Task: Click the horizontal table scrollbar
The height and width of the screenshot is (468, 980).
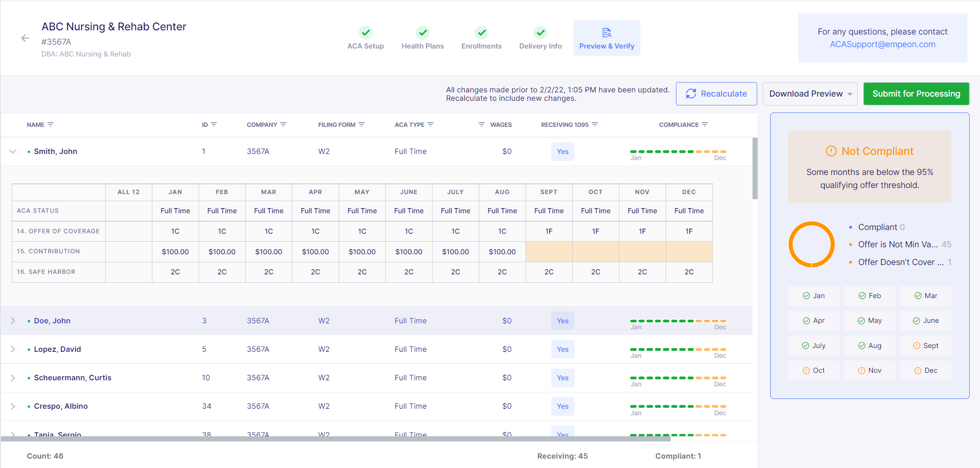Action: click(x=336, y=439)
